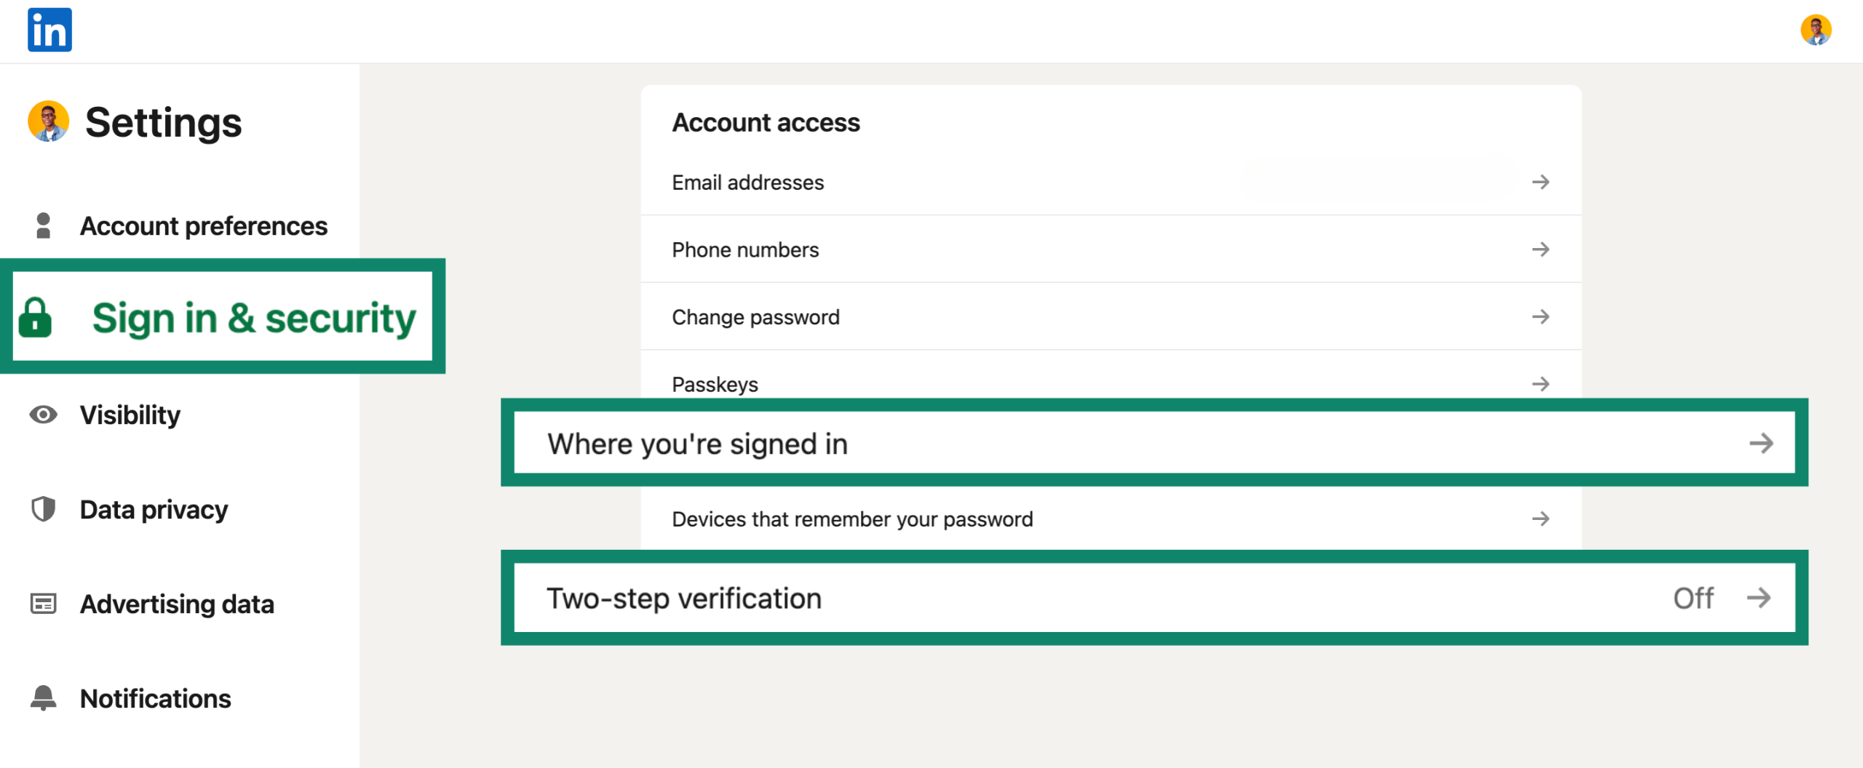Viewport: 1863px width, 768px height.
Task: Open the Phone numbers arrow
Action: [1541, 249]
